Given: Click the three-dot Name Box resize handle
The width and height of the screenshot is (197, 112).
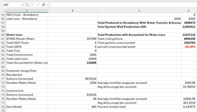Looking at the screenshot, I should pyautogui.click(x=27, y=5).
